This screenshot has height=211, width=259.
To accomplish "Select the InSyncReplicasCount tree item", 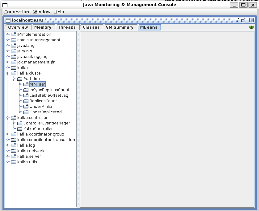I will click(x=49, y=90).
